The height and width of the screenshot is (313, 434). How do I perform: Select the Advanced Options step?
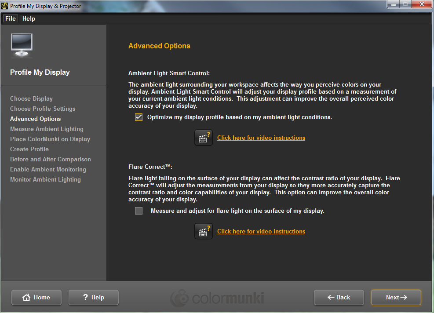(36, 119)
